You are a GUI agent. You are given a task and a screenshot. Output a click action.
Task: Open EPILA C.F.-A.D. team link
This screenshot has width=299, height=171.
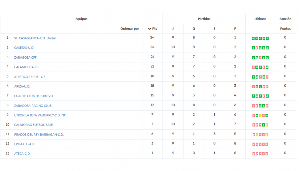click(x=25, y=144)
